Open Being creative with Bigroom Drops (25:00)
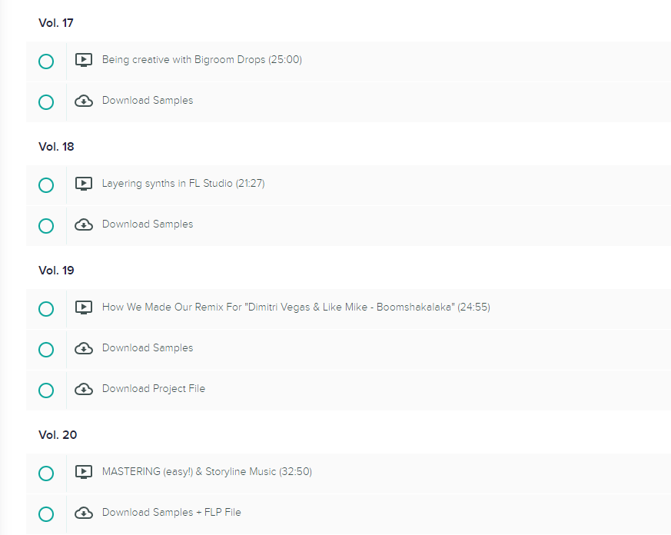Viewport: 671px width, 535px height. pyautogui.click(x=202, y=59)
